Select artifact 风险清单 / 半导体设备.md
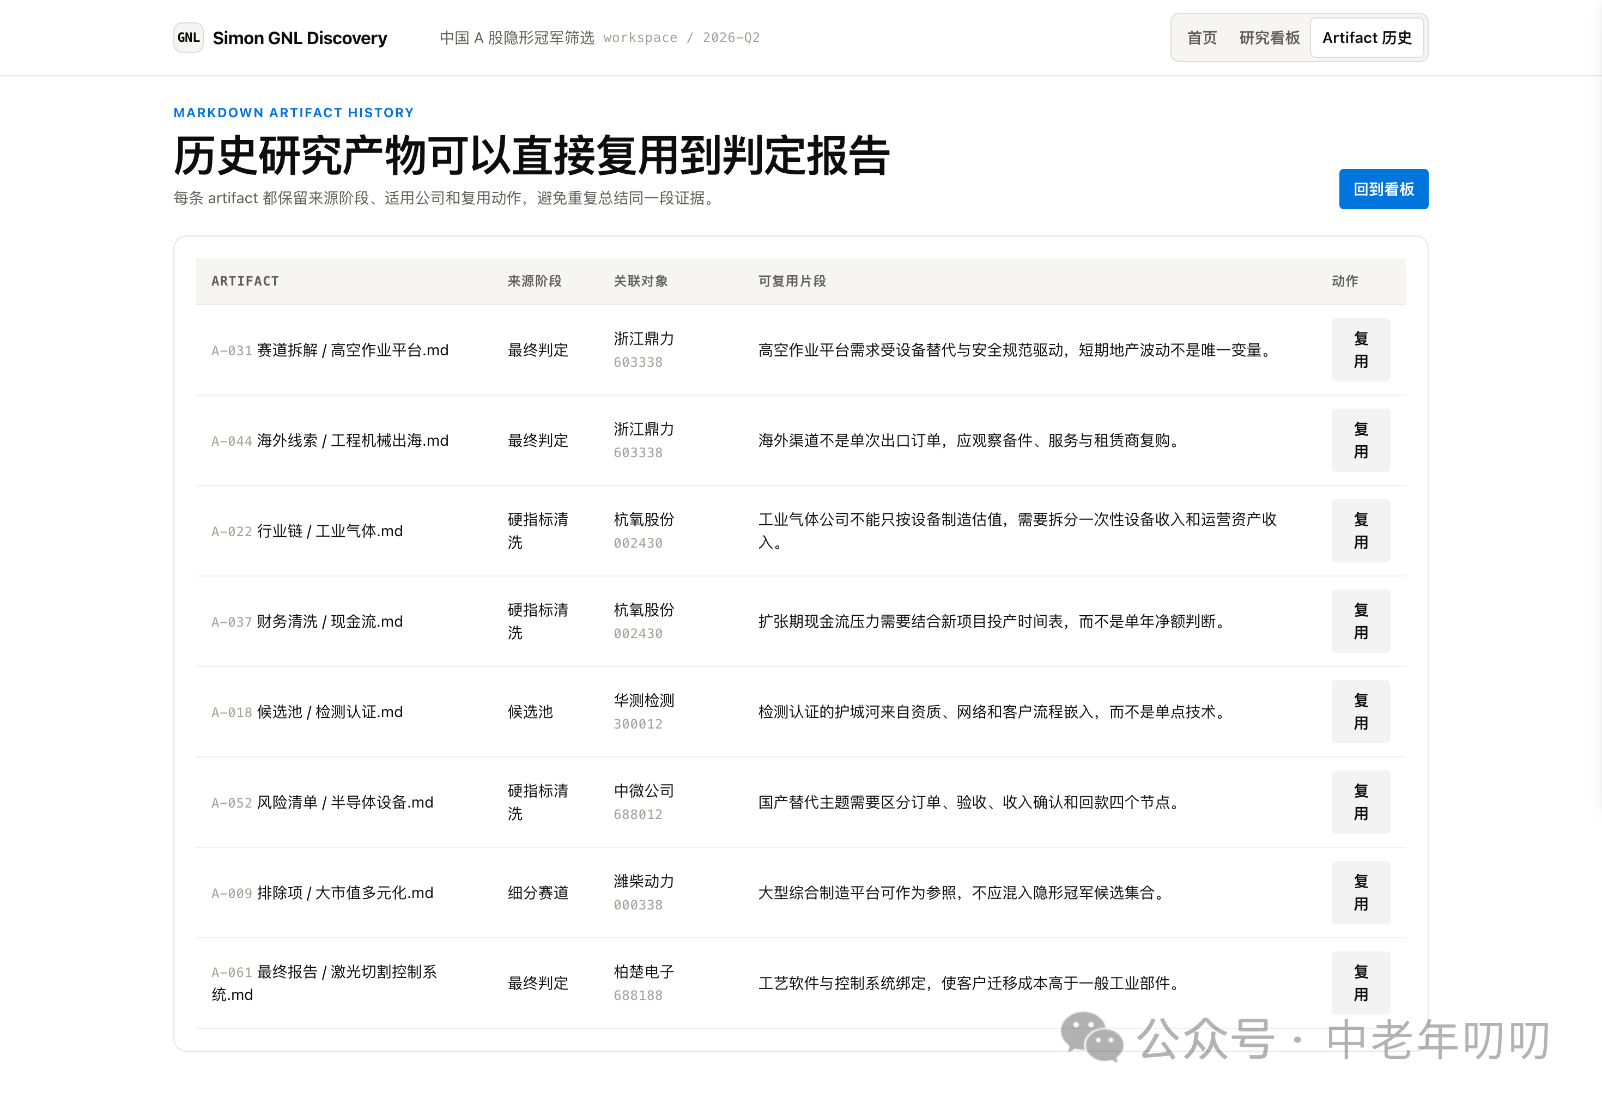Viewport: 1602px width, 1104px height. pyautogui.click(x=345, y=803)
